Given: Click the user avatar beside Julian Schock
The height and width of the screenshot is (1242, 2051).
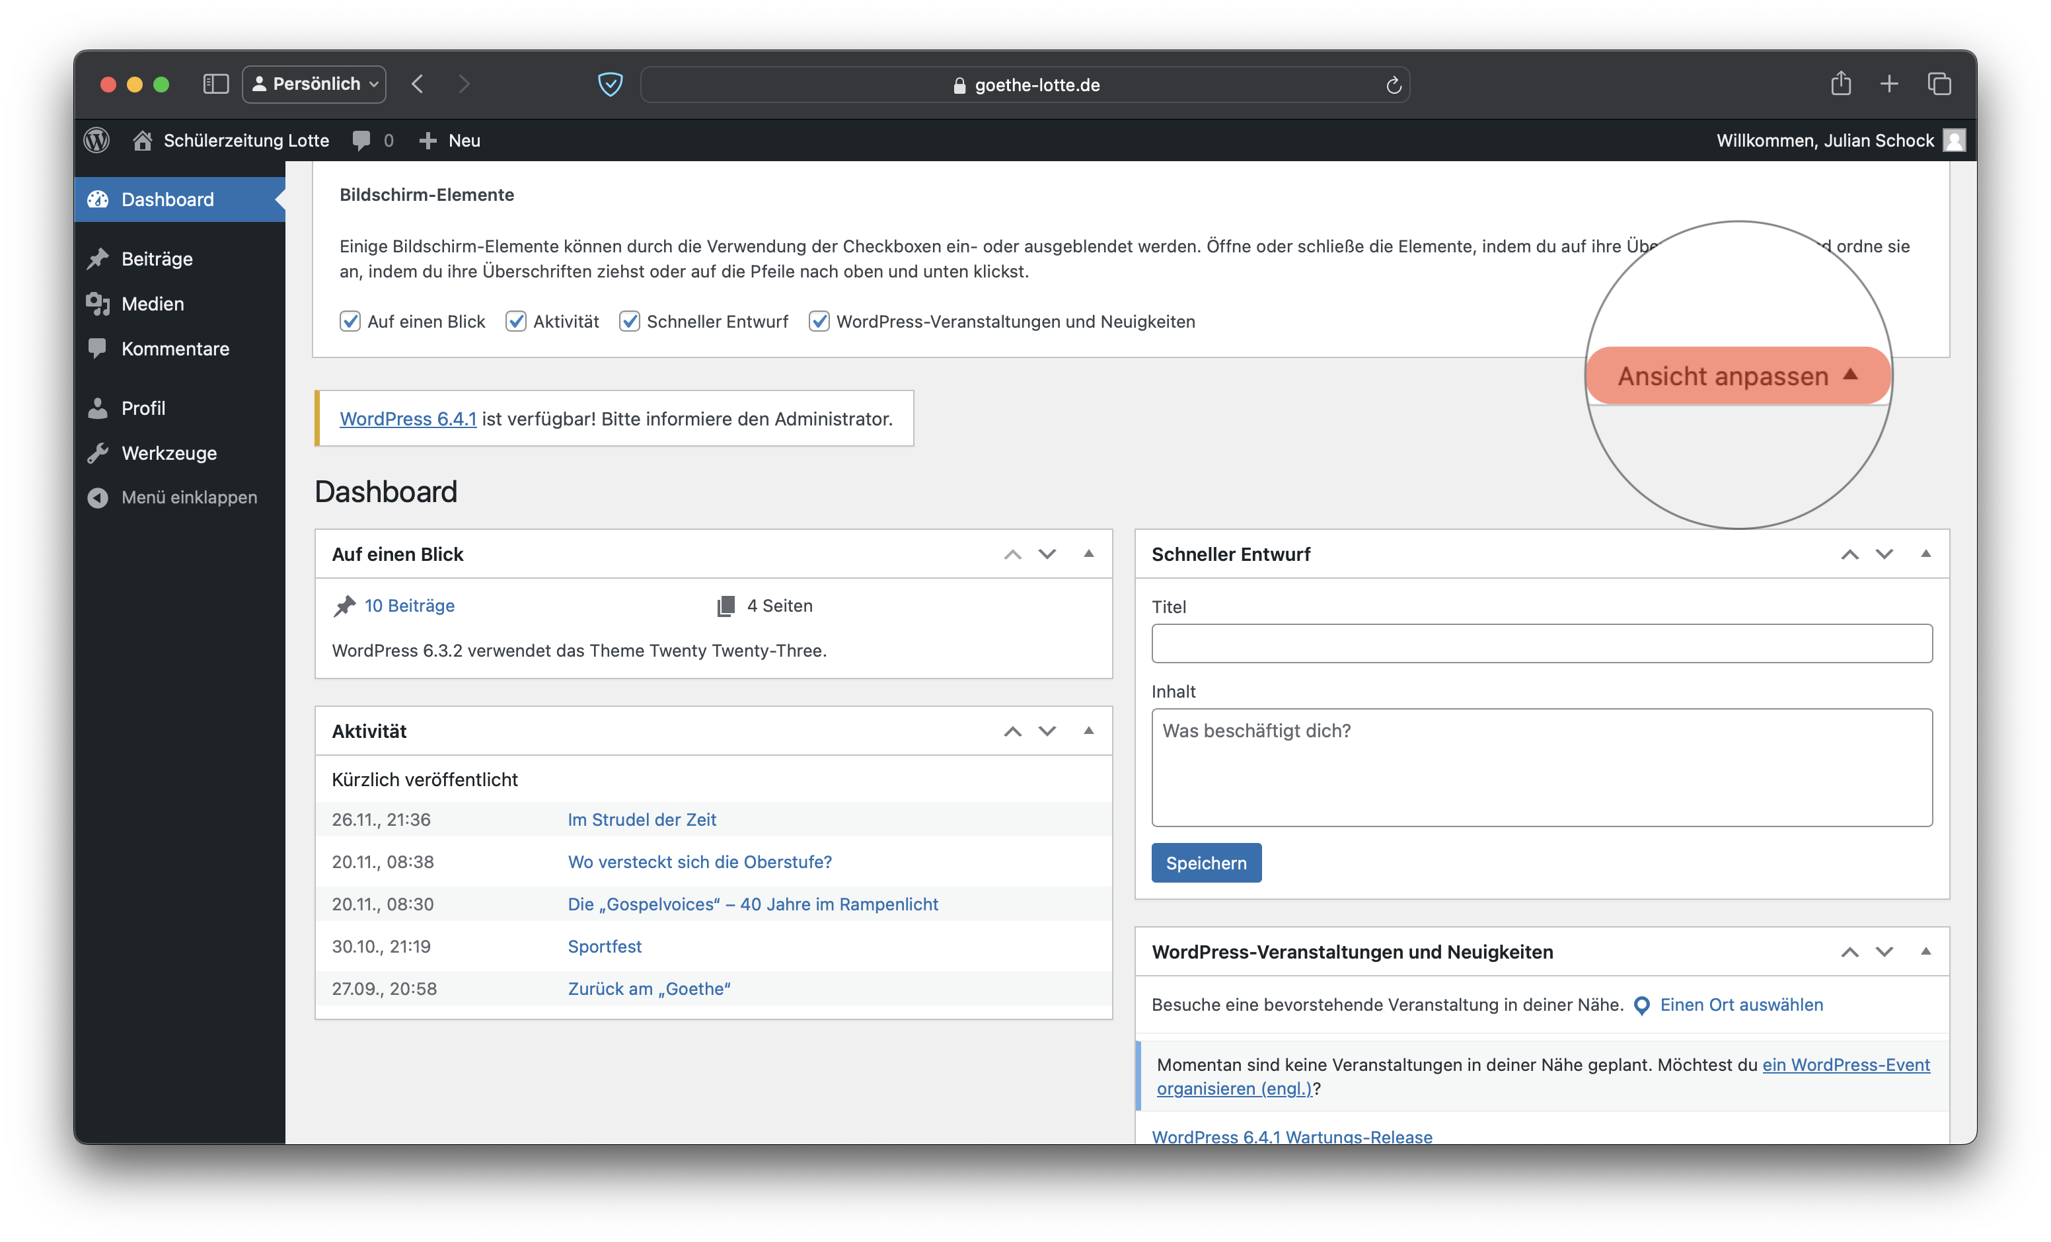Looking at the screenshot, I should point(1954,140).
